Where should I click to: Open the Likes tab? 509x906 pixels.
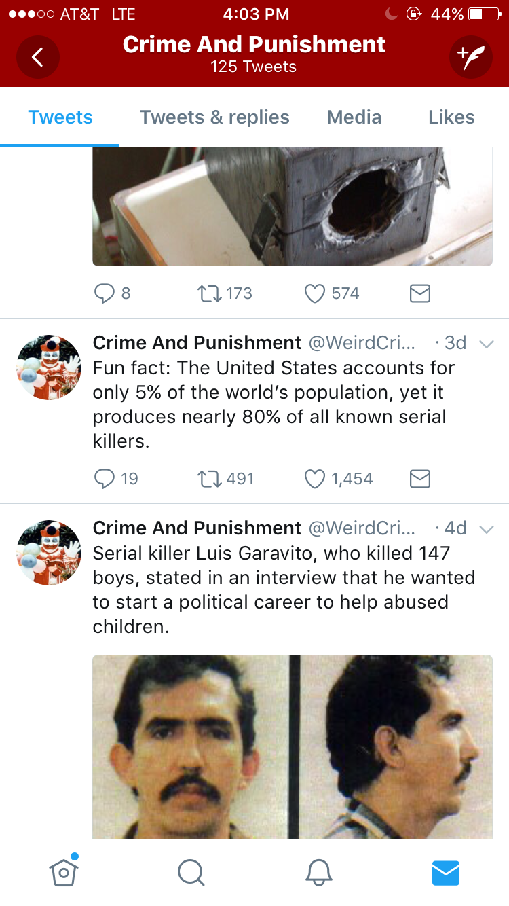[451, 117]
